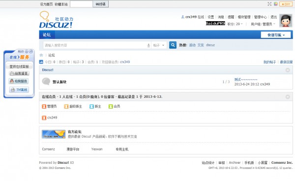Click the 专用主机 friend link

coord(122,149)
